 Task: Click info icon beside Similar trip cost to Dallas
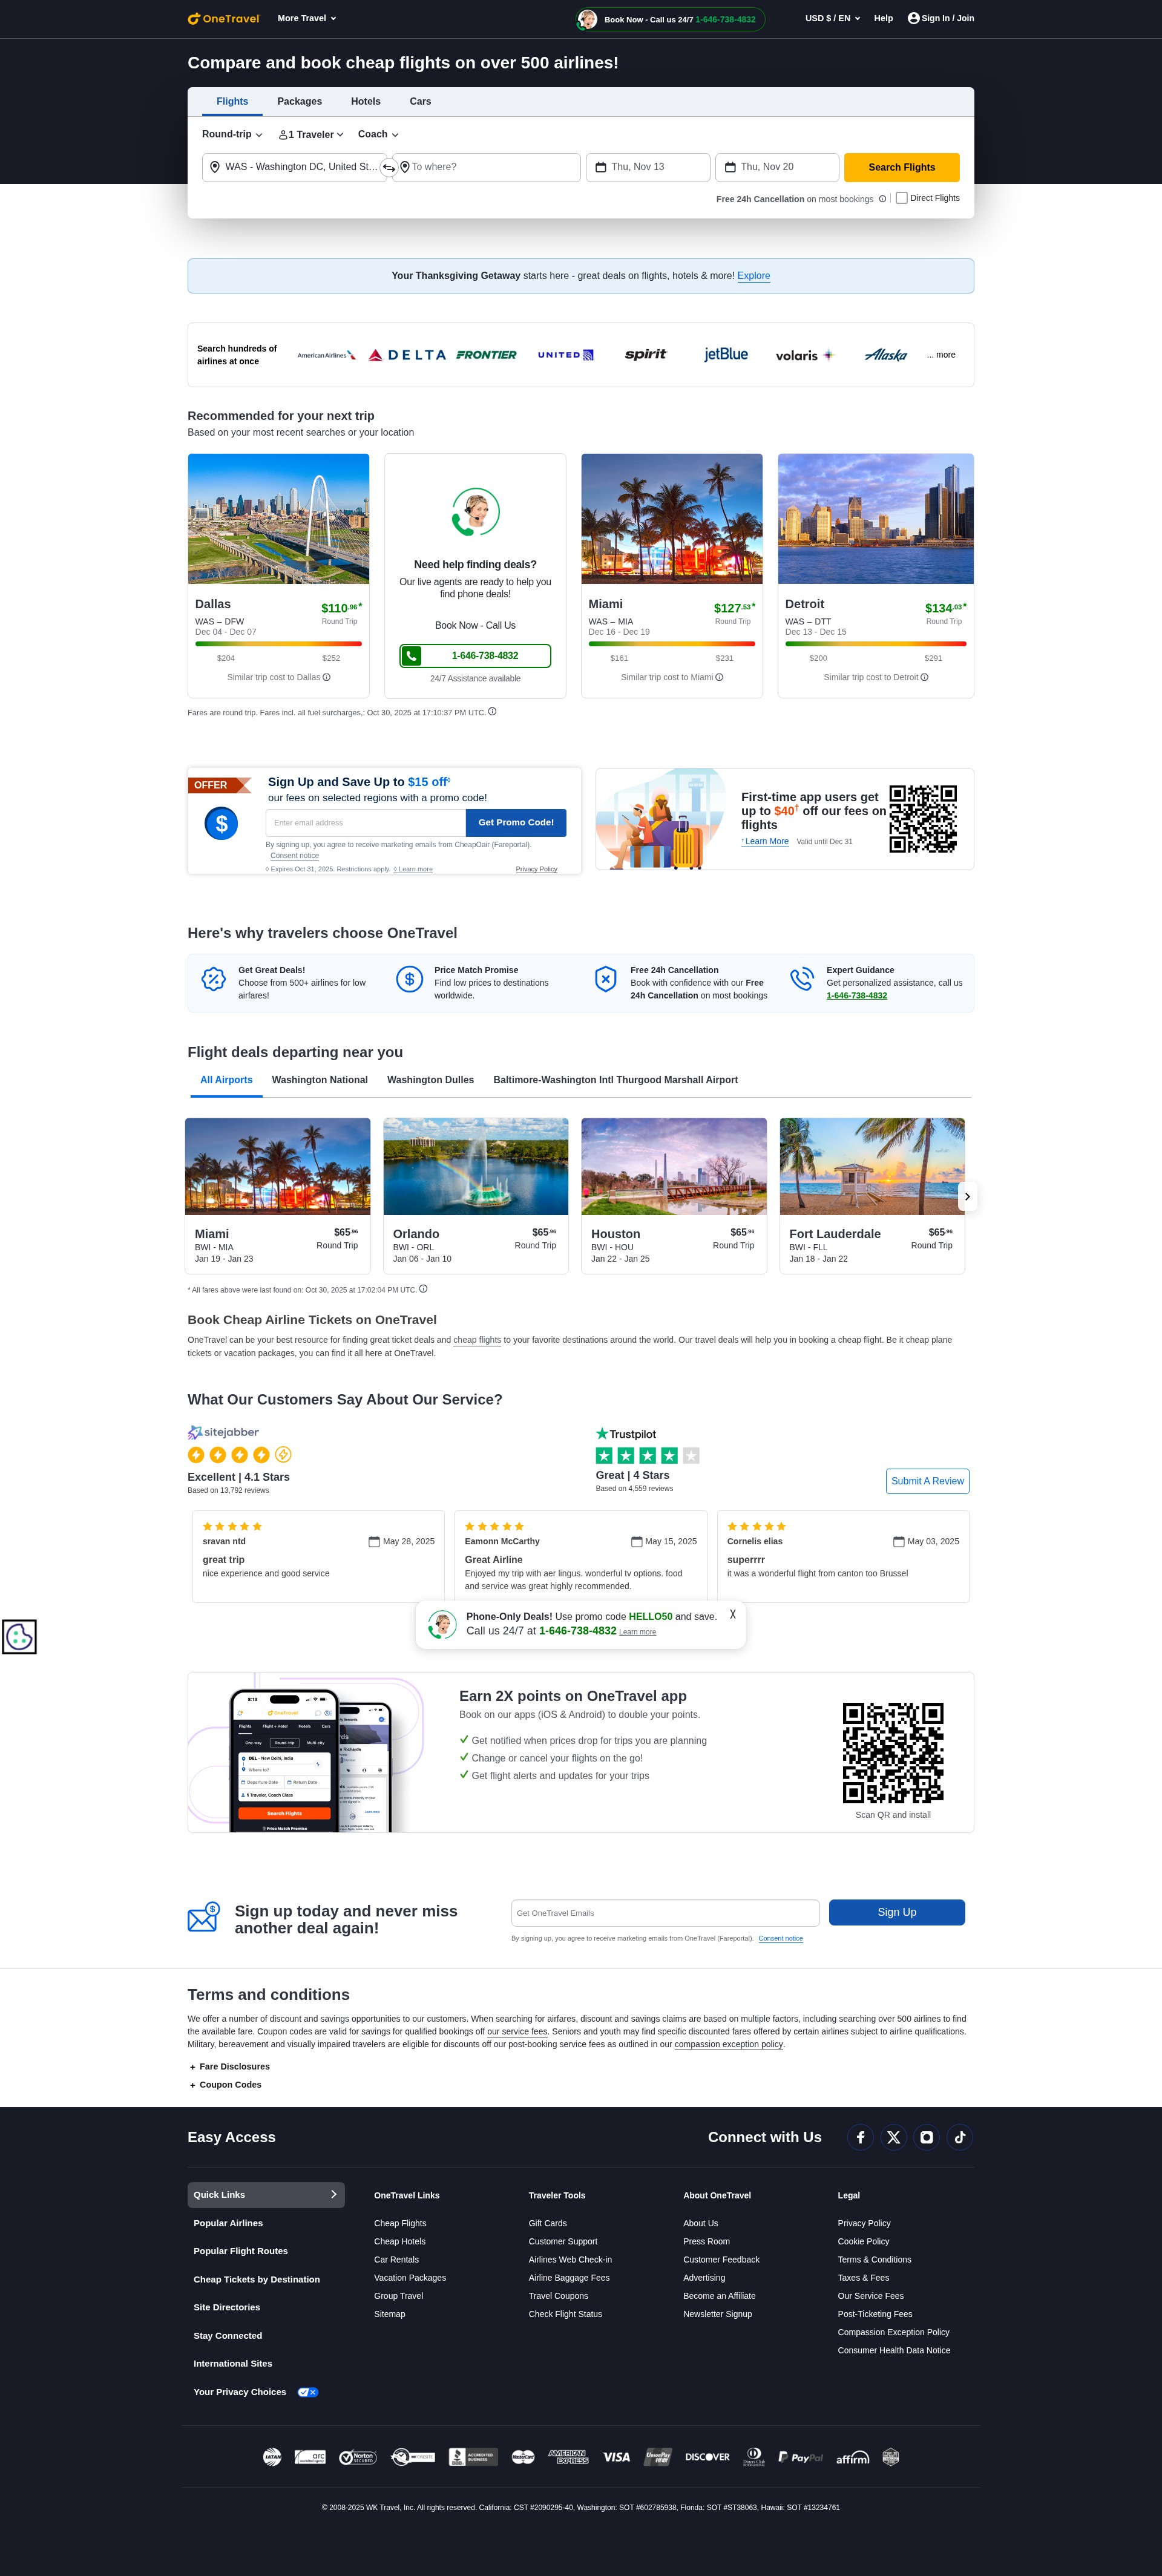click(x=327, y=677)
